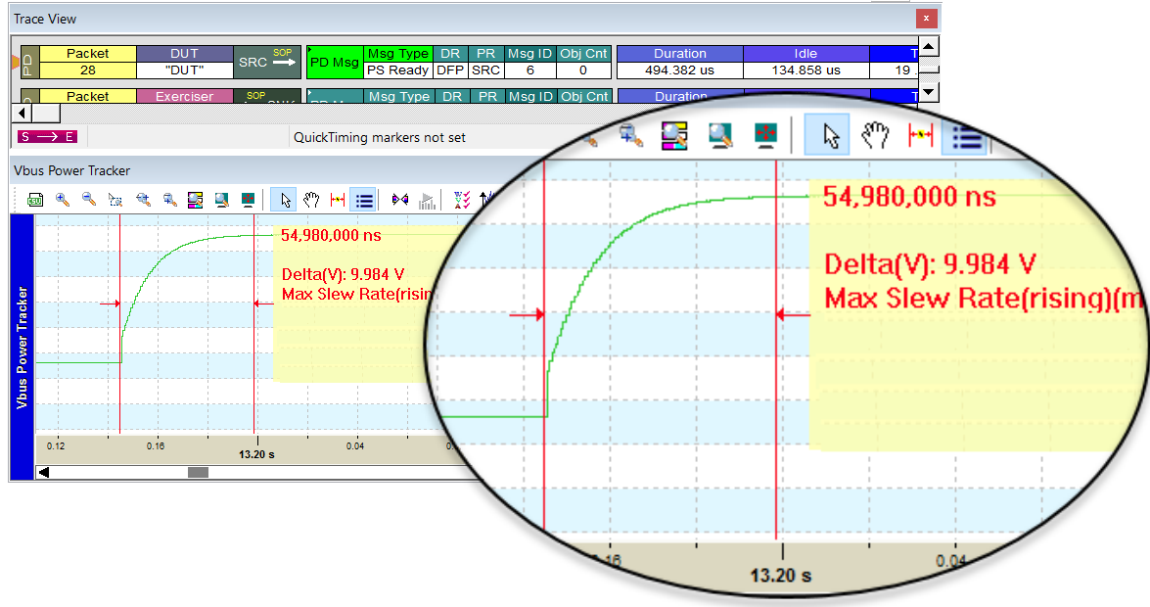Select the Vbus Power Tracker panel title
Screen dimensions: 1150x607
(71, 171)
